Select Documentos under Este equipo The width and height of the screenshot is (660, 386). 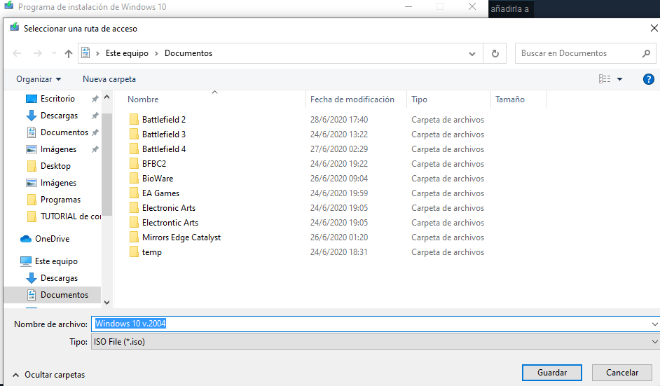tap(64, 295)
